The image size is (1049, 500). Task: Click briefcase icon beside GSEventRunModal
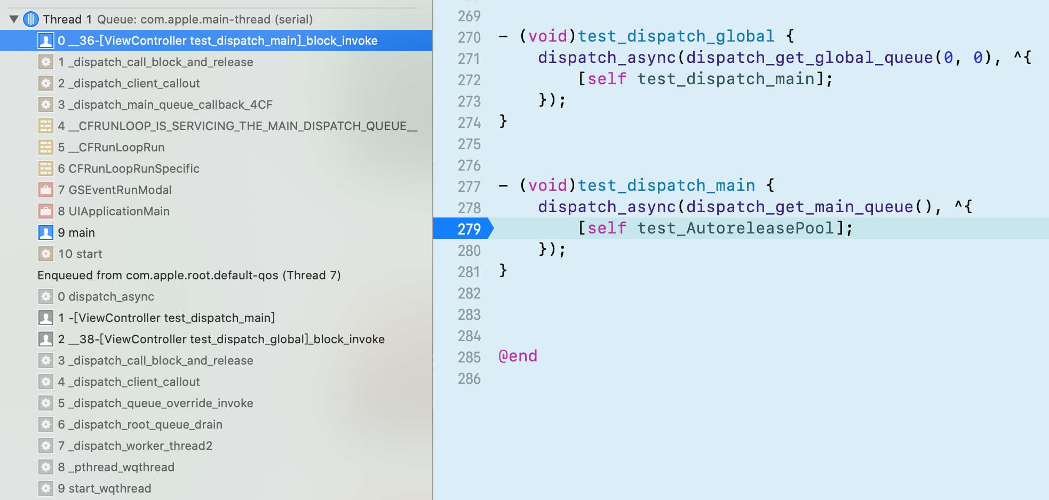pyautogui.click(x=46, y=190)
